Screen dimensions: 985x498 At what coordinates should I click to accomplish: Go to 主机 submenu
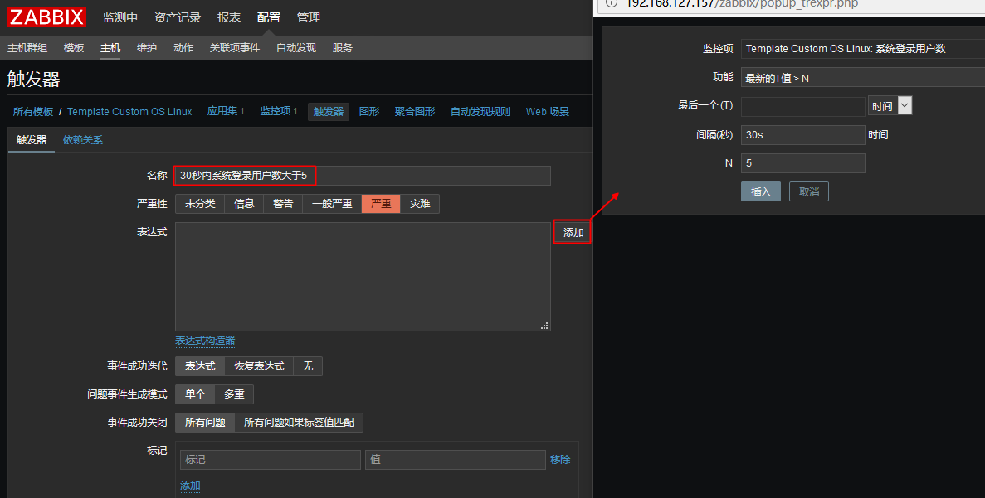110,48
